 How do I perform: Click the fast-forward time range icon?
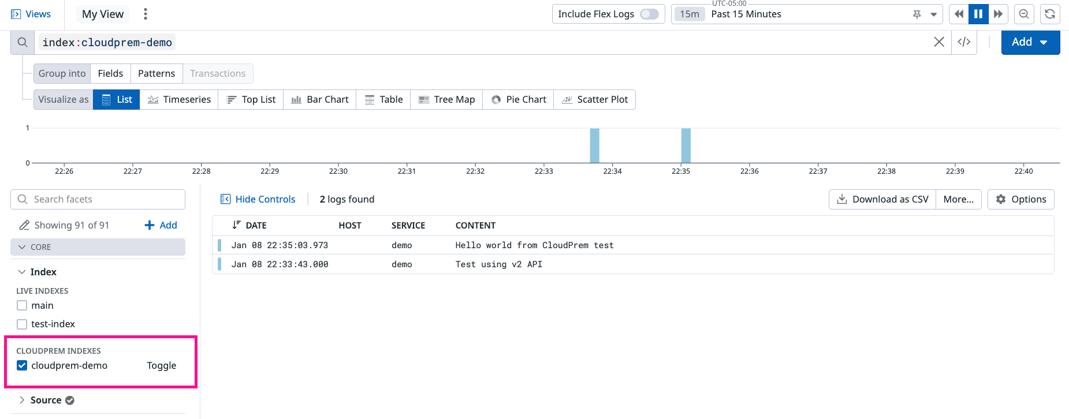(x=998, y=14)
